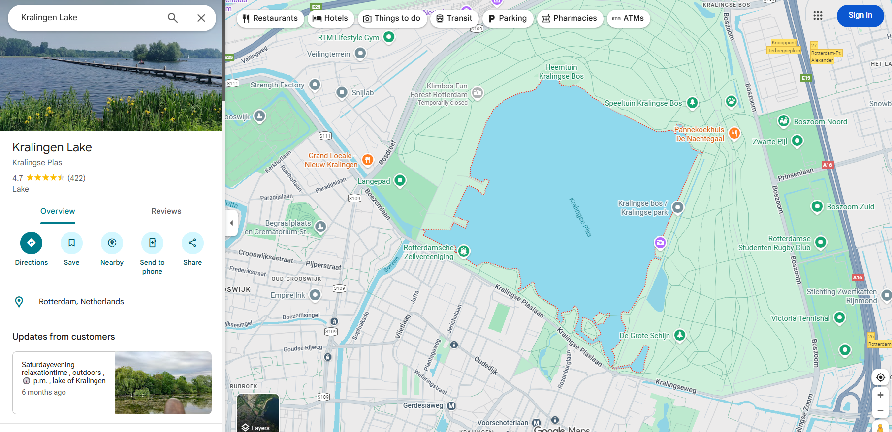Viewport: 892px width, 432px height.
Task: Click the Send to phone icon
Action: pyautogui.click(x=152, y=243)
